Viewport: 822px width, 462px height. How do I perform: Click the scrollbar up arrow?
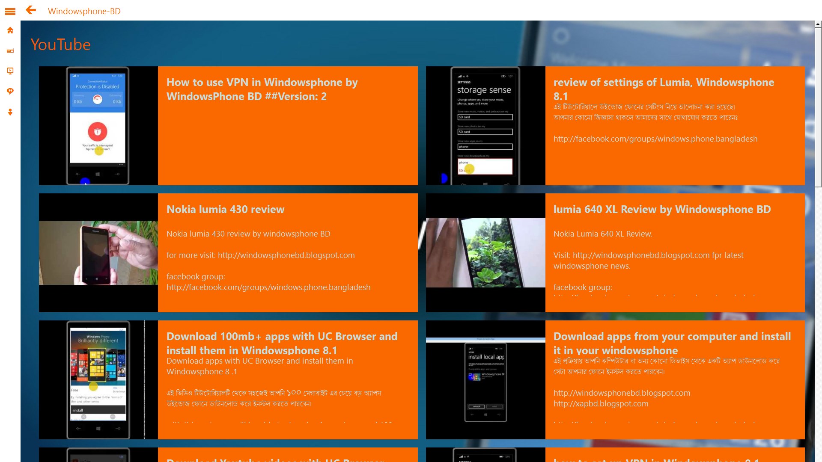coord(818,25)
